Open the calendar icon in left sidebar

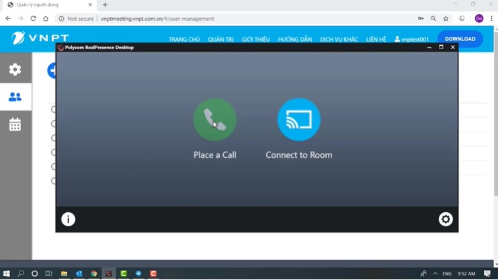15,125
